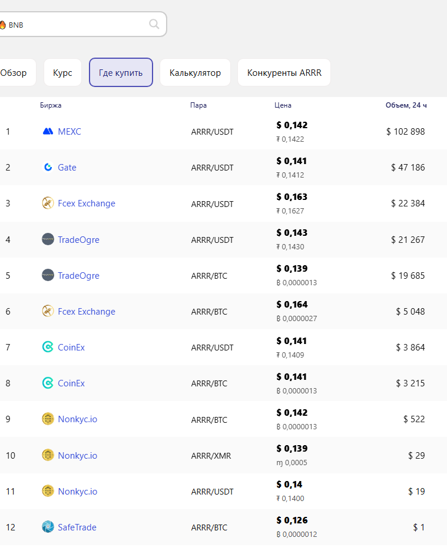
Task: Switch to the Курс tab
Action: [62, 72]
